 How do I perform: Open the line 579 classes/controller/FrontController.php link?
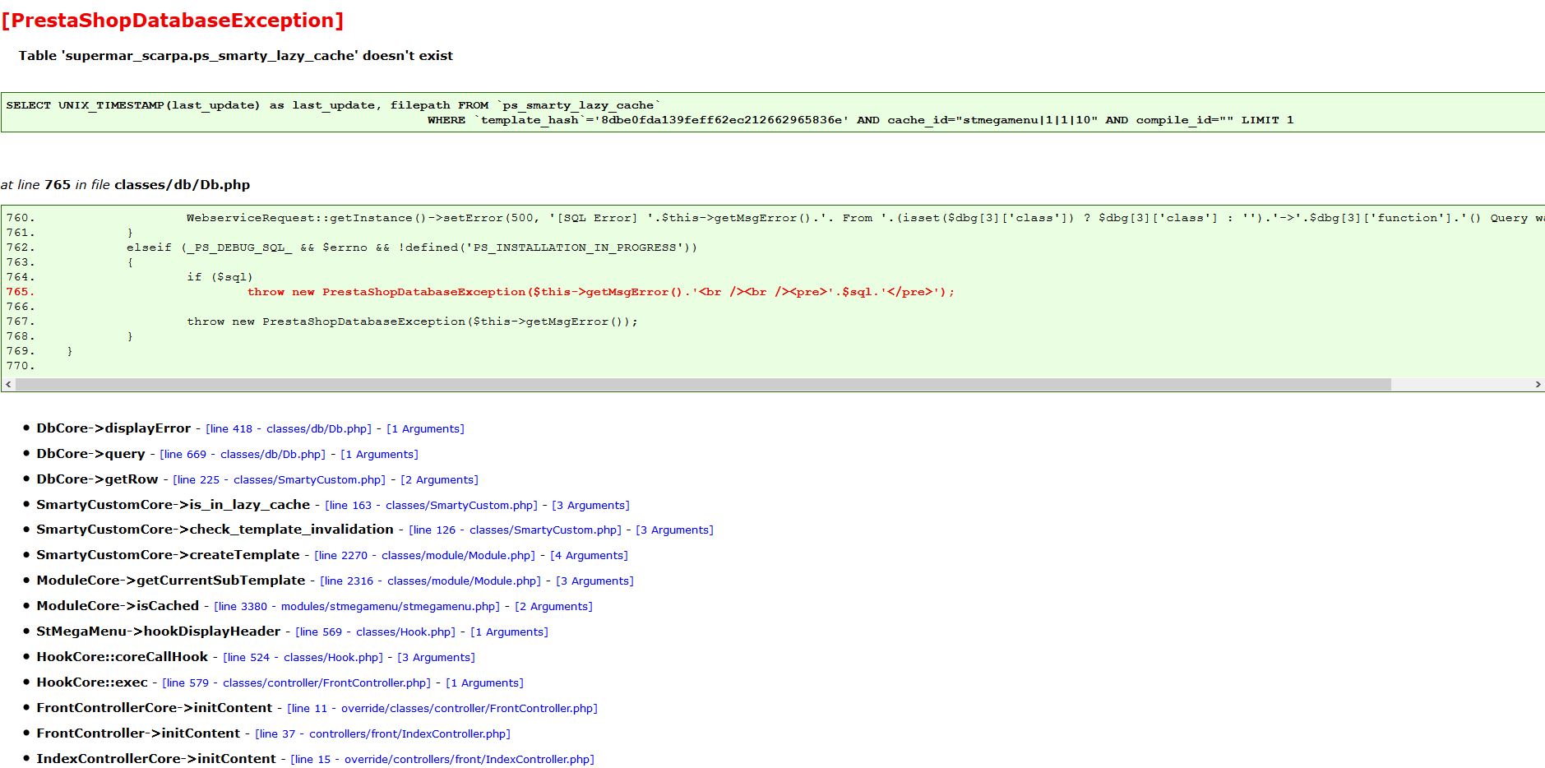[296, 683]
